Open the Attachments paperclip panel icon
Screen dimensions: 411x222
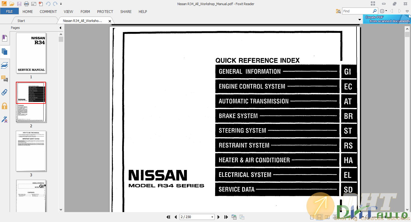[x=5, y=92]
